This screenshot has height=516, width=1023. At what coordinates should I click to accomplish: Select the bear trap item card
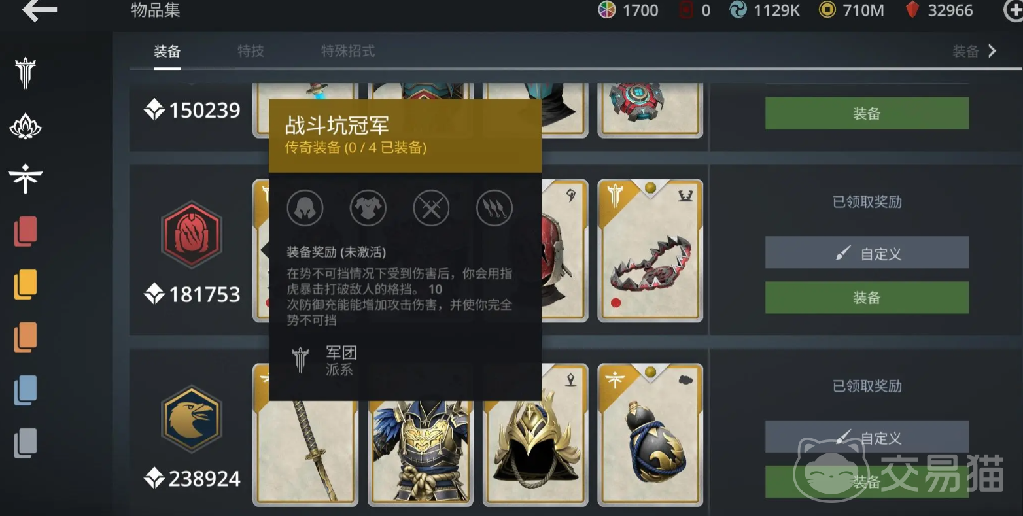[650, 251]
